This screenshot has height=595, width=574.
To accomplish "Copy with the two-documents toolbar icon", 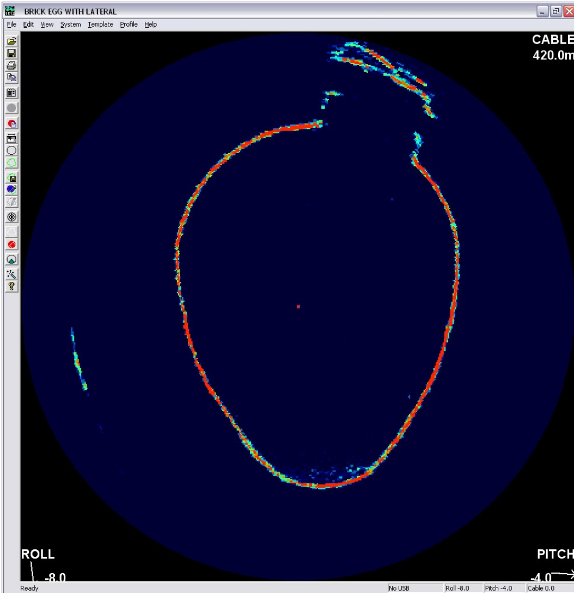I will [x=12, y=77].
